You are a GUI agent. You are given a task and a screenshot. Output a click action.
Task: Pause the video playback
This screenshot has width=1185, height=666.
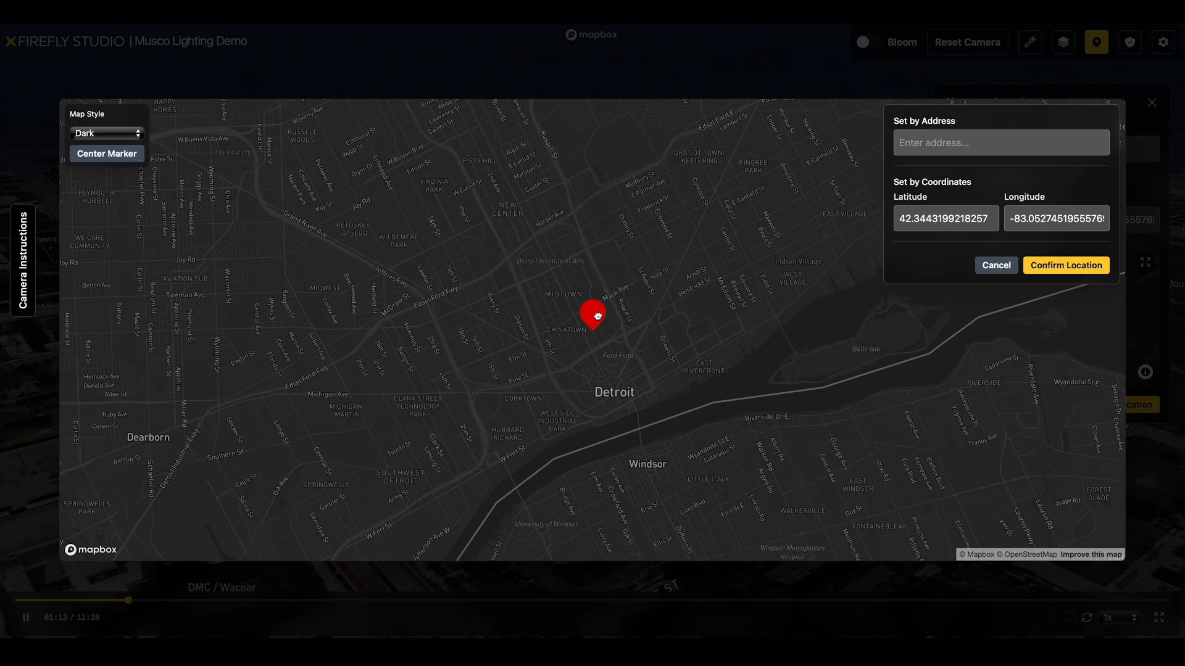[x=26, y=617]
